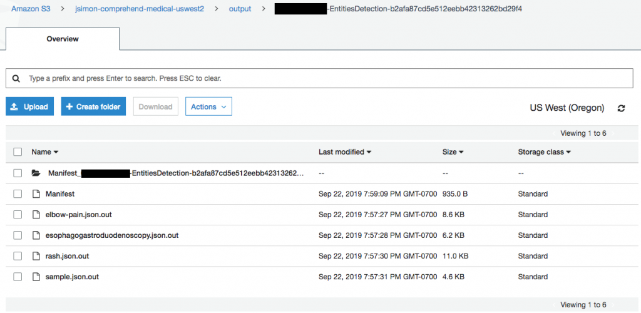The width and height of the screenshot is (641, 313).
Task: Check the rash.json.out row checkbox
Action: click(x=18, y=256)
